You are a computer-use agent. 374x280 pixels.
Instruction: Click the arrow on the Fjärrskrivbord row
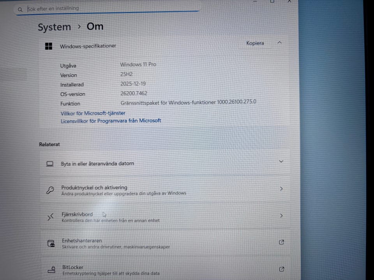coord(281,215)
